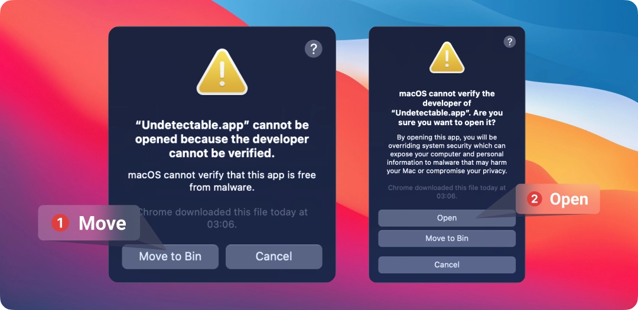Click the "cannot be opened" bold heading
The width and height of the screenshot is (638, 310).
click(x=222, y=139)
